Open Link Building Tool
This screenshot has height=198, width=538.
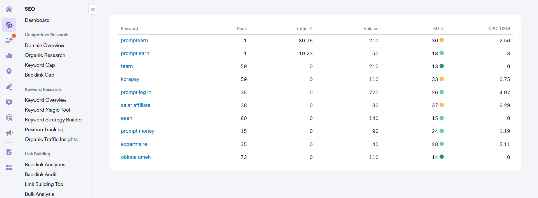click(x=45, y=184)
